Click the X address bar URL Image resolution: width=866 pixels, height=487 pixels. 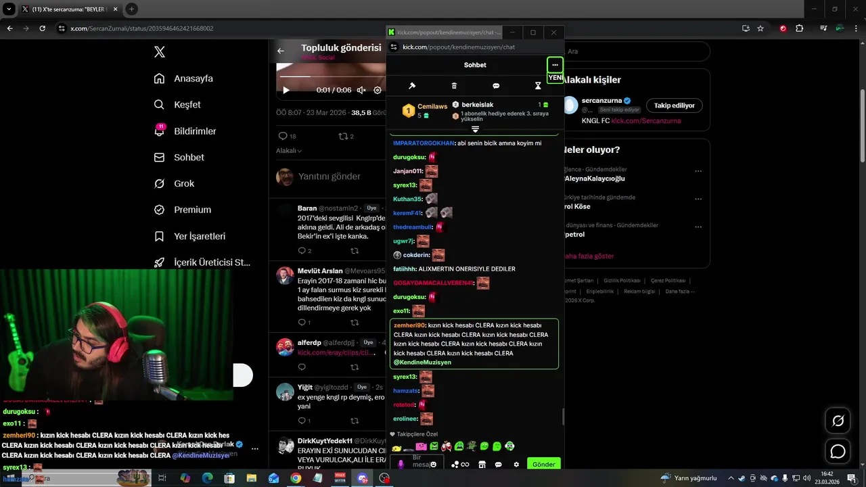point(142,28)
